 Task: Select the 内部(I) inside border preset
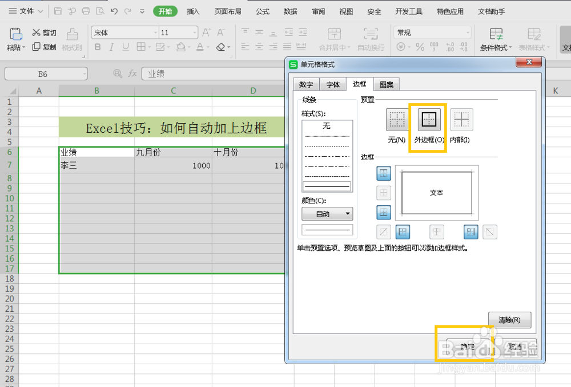tap(461, 120)
